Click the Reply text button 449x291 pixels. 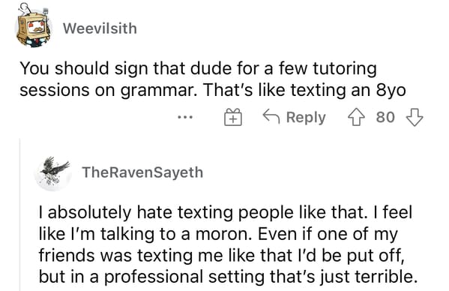click(306, 118)
